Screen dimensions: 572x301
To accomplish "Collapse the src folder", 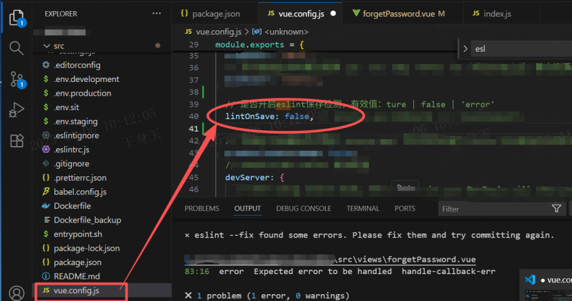I will pyautogui.click(x=46, y=46).
